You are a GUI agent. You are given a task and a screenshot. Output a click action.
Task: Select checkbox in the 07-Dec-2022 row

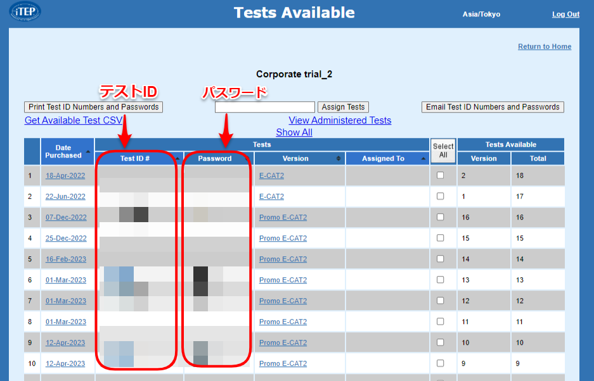point(440,217)
